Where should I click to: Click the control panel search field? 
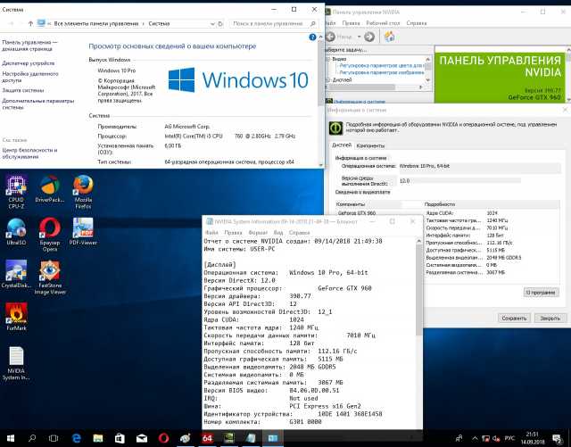274,24
